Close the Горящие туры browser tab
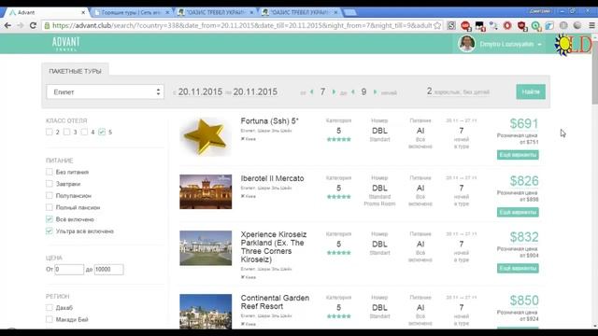The image size is (598, 336). coord(167,12)
